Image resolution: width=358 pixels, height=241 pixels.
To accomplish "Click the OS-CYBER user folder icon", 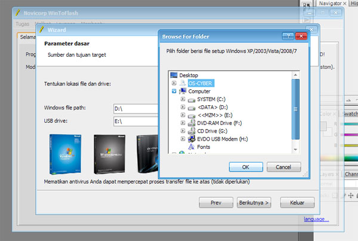I will pyautogui.click(x=183, y=83).
